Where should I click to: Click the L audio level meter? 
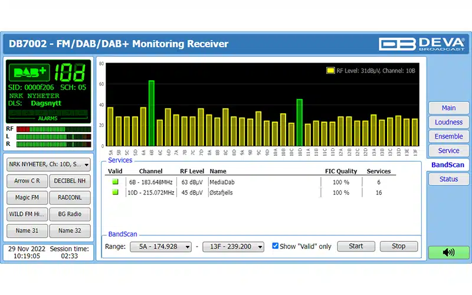coord(54,137)
